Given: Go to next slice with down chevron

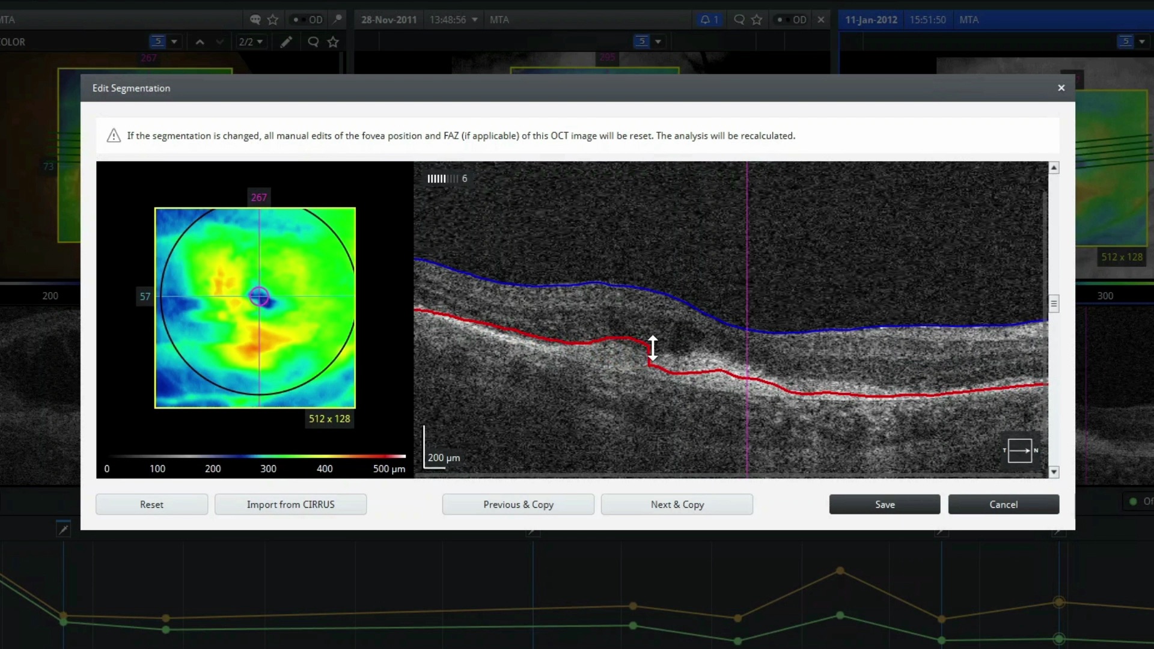Looking at the screenshot, I should click(220, 42).
